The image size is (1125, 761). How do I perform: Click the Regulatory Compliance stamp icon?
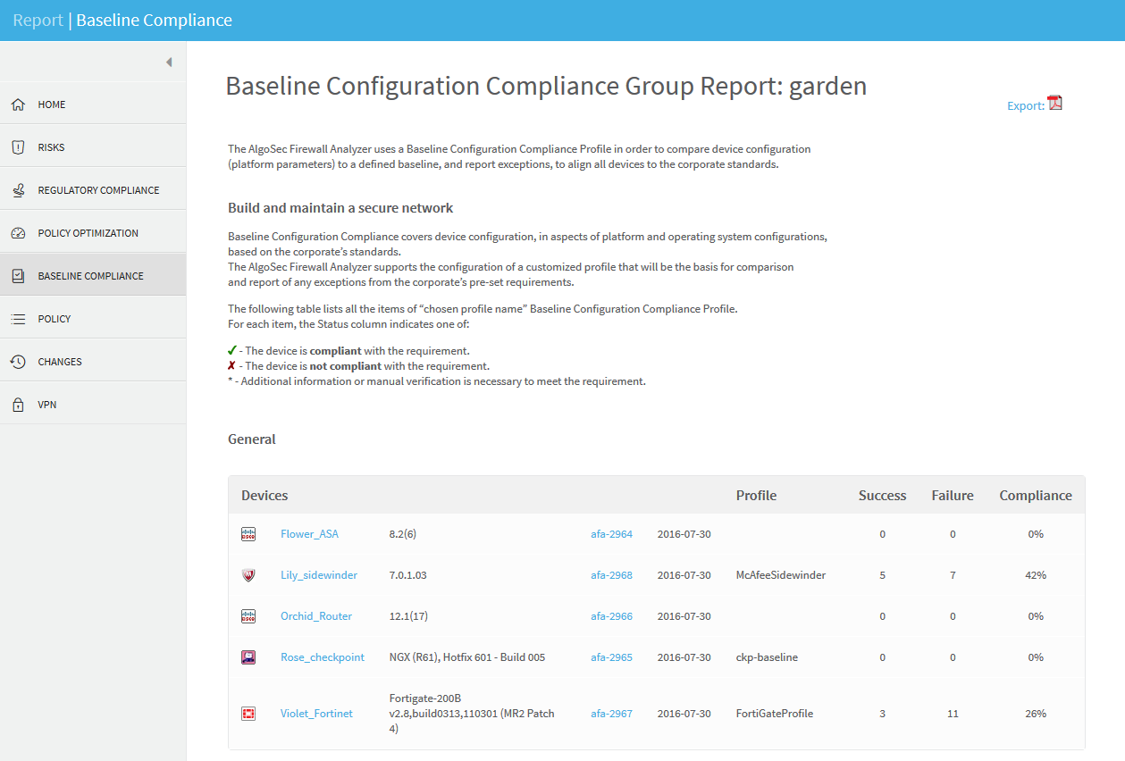pos(18,190)
